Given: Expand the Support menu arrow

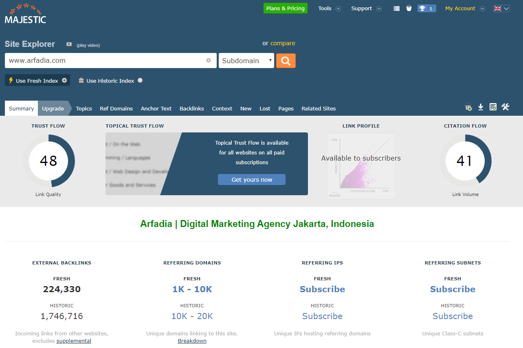Looking at the screenshot, I should (x=379, y=9).
